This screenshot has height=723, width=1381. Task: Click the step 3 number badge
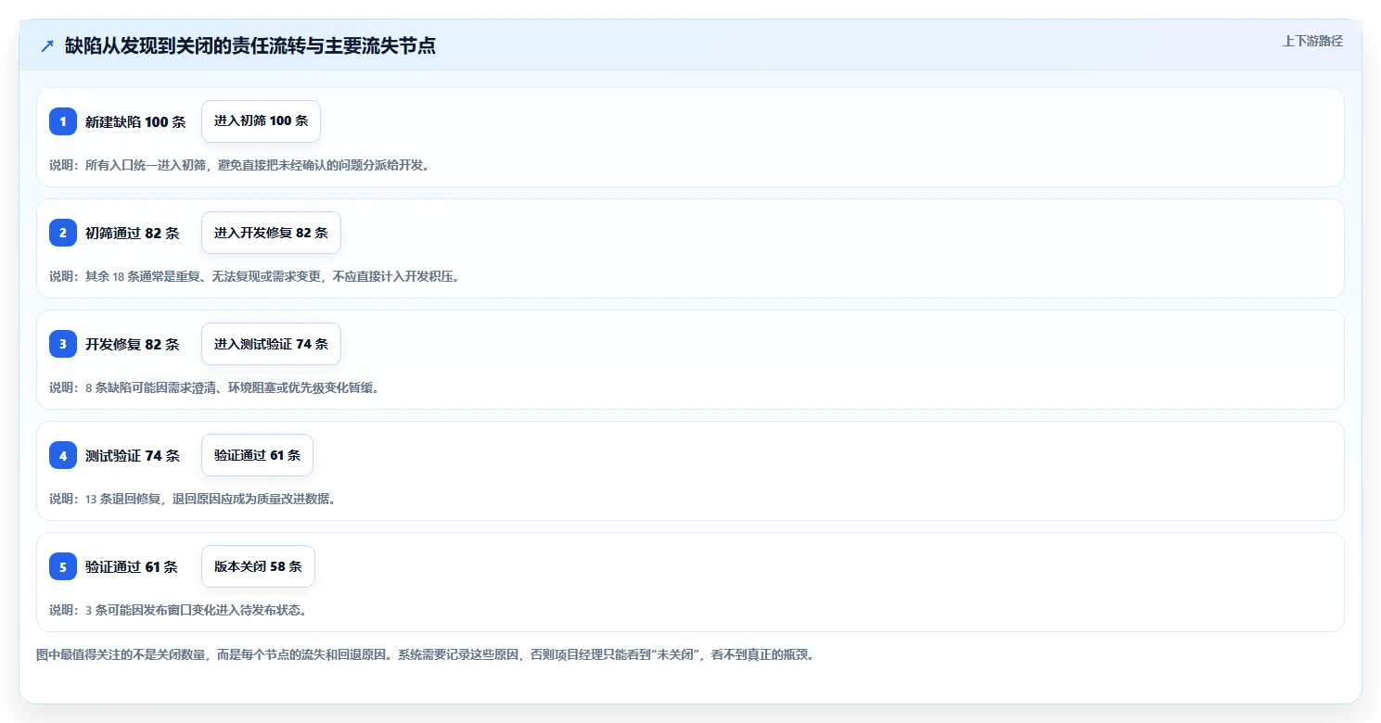tap(63, 344)
